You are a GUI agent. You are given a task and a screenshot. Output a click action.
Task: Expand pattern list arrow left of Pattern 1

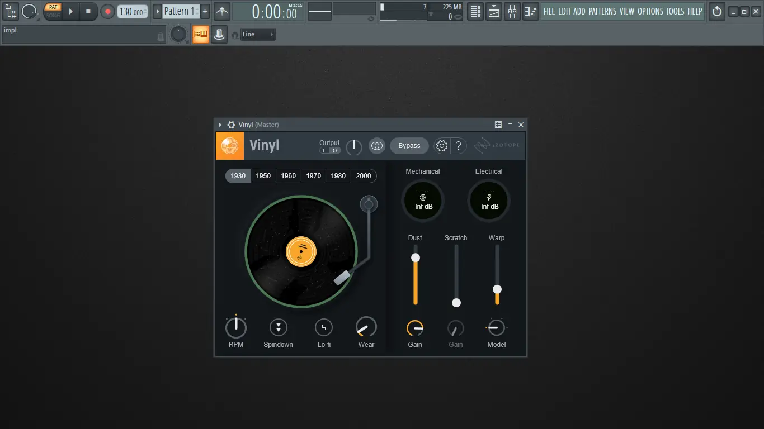click(x=157, y=11)
